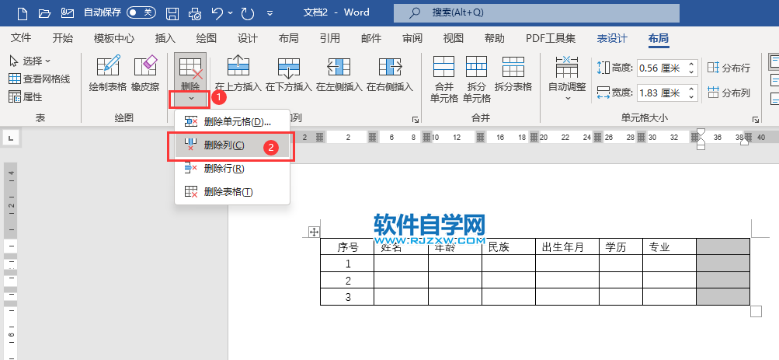Switch to the 表设计 tab
The height and width of the screenshot is (360, 779).
612,38
